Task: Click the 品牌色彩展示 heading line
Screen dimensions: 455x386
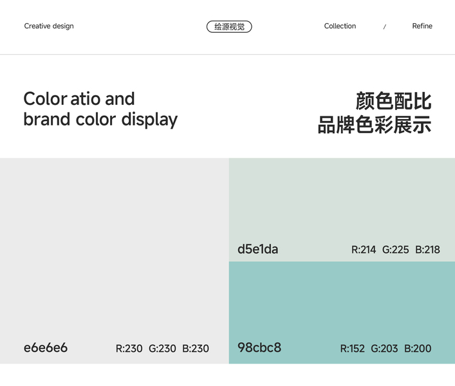Action: coord(374,124)
